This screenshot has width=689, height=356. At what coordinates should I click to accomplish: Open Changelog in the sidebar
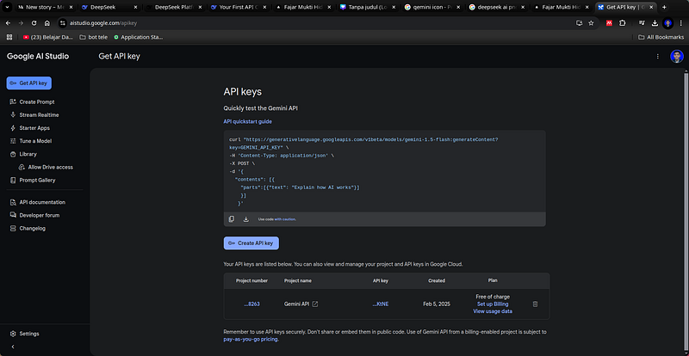point(28,228)
